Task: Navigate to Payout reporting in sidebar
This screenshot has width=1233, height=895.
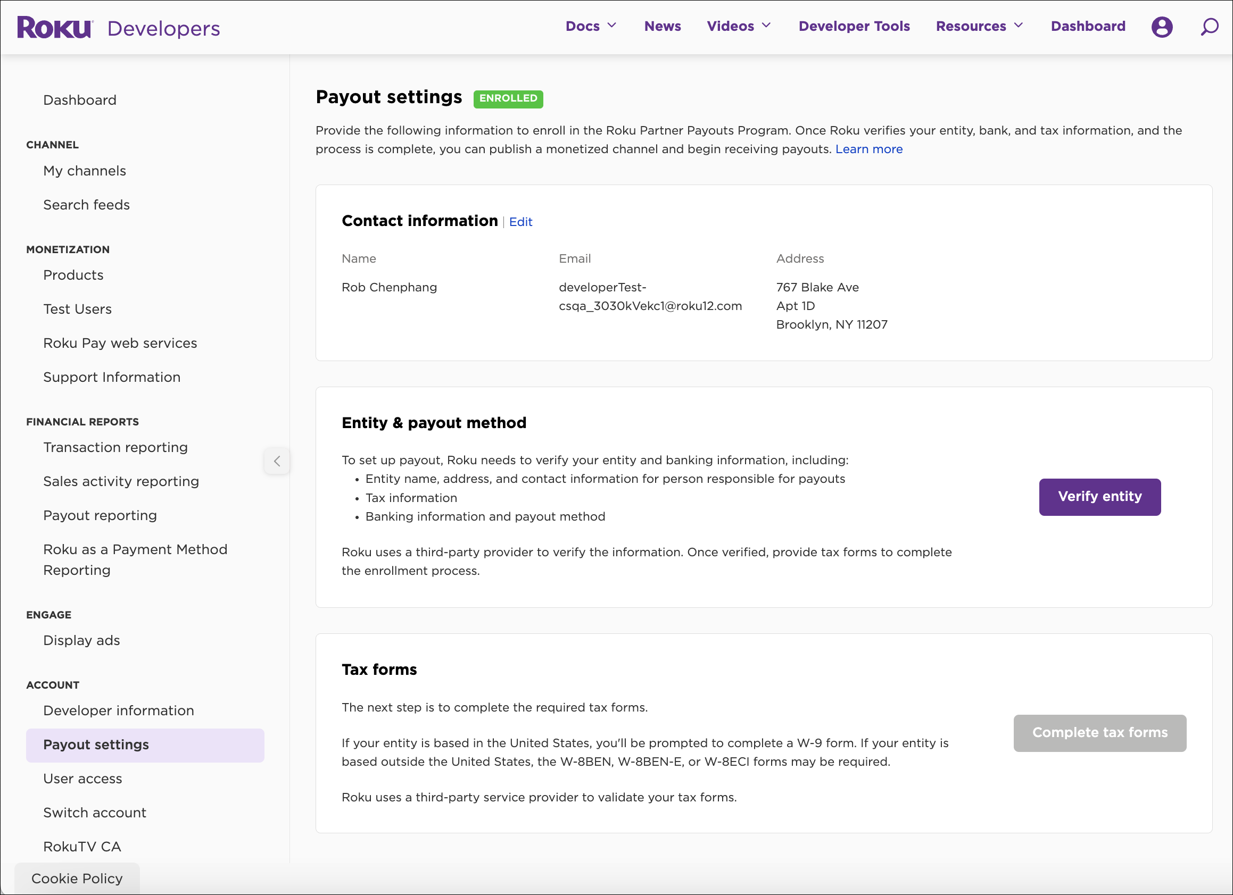Action: 100,515
